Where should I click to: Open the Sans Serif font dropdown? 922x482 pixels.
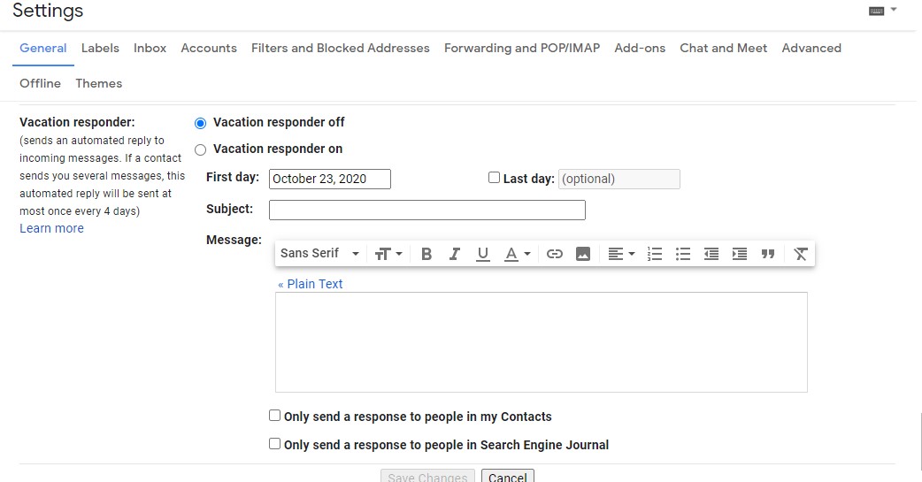click(x=319, y=254)
